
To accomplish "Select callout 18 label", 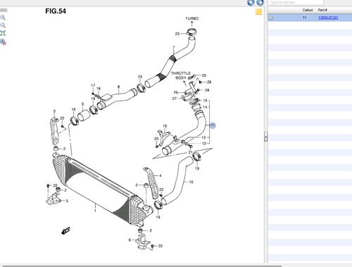I will click(x=99, y=89).
